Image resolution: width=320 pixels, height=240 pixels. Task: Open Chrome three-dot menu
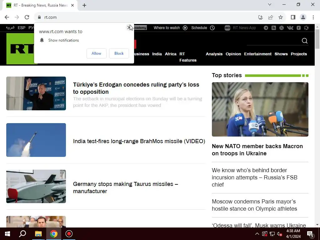click(x=313, y=17)
